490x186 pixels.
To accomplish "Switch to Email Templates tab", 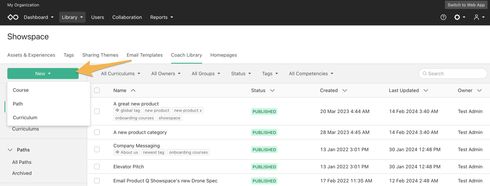I will point(145,55).
